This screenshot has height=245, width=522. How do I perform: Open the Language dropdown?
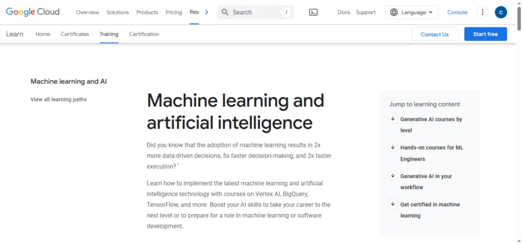pyautogui.click(x=411, y=12)
